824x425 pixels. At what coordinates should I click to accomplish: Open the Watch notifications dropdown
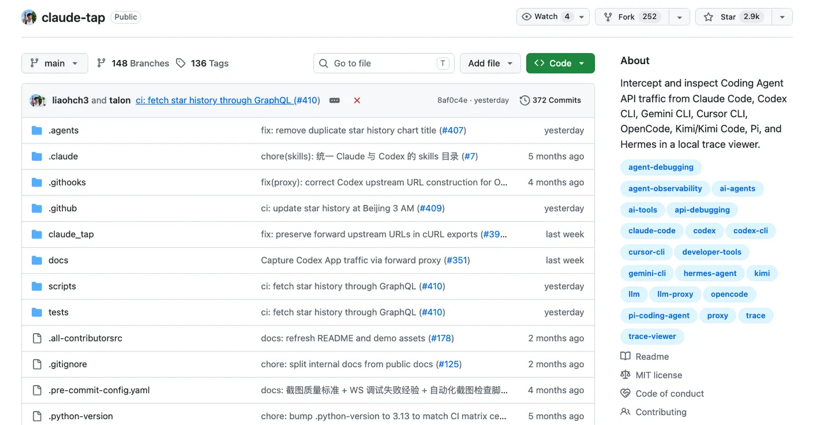[553, 17]
